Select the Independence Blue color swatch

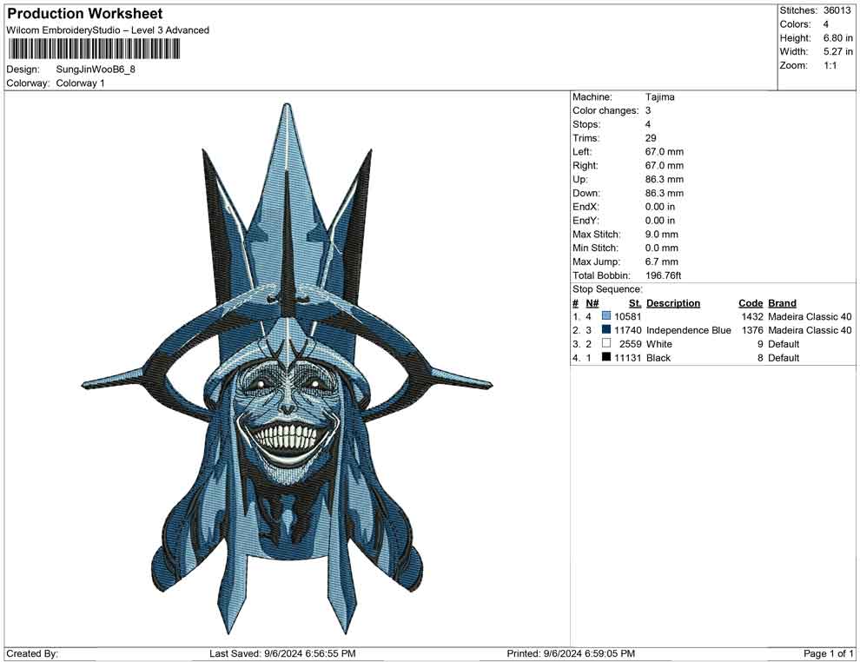(606, 330)
